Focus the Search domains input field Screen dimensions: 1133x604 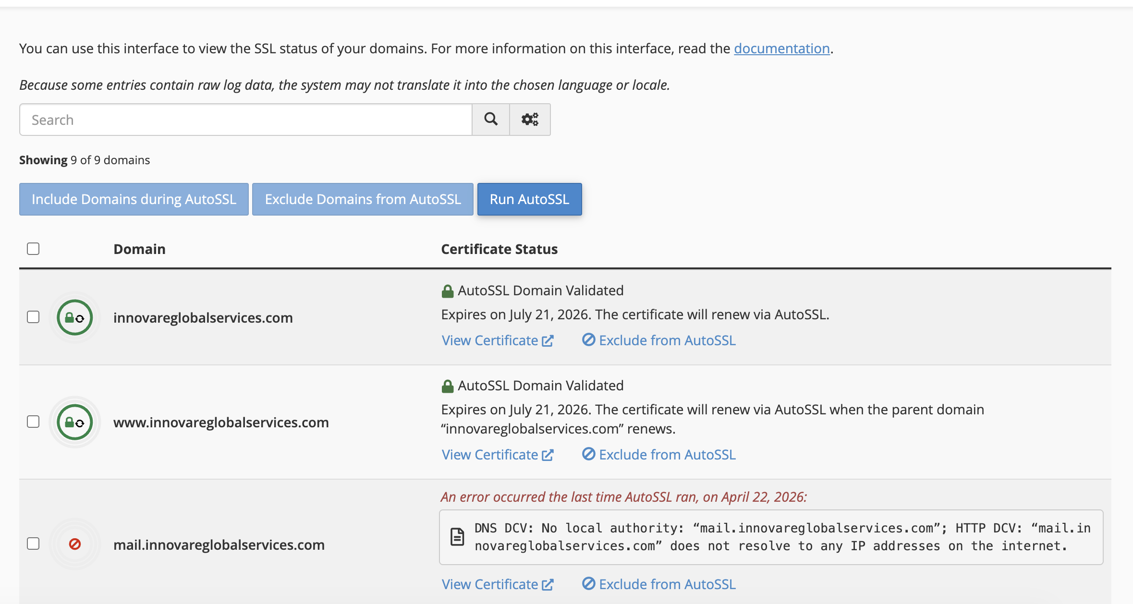tap(245, 120)
